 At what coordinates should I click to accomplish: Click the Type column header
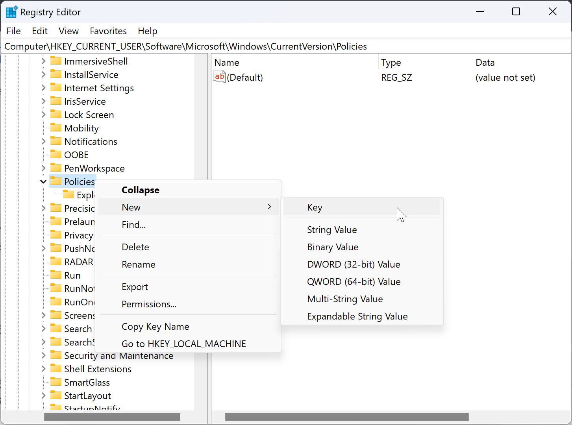tap(426, 63)
